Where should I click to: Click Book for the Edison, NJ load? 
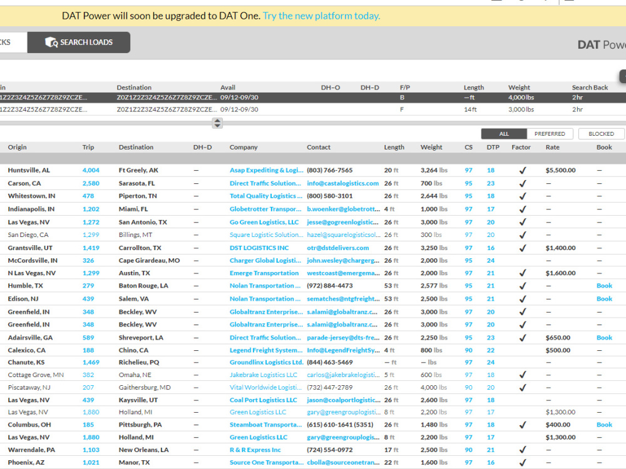point(604,299)
